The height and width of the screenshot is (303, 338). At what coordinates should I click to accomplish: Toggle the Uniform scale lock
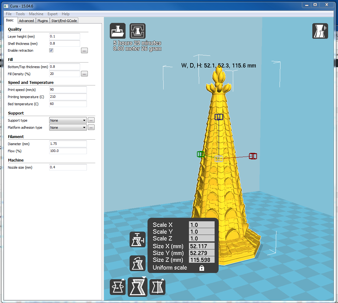pos(202,268)
